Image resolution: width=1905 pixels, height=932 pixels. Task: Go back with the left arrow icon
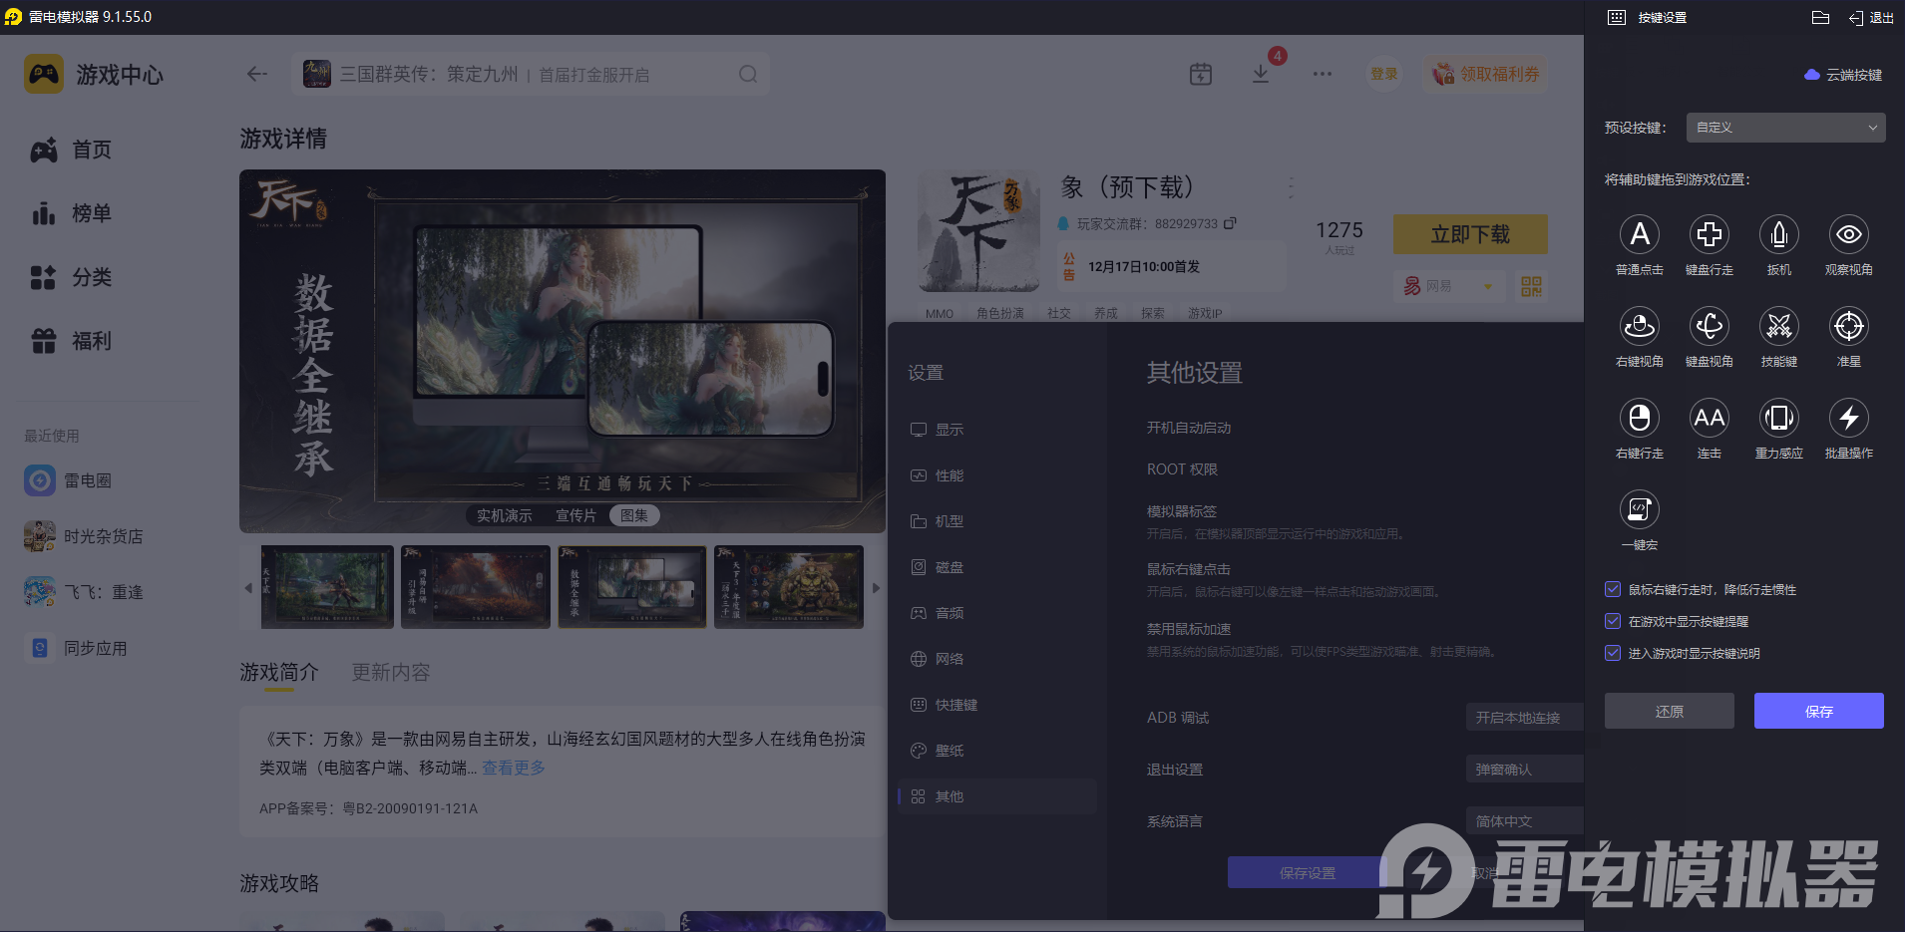point(257,74)
